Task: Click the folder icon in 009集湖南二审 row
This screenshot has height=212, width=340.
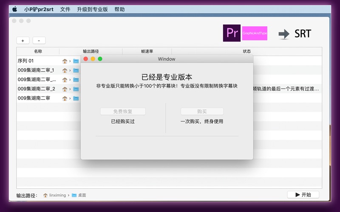Action: coord(76,98)
